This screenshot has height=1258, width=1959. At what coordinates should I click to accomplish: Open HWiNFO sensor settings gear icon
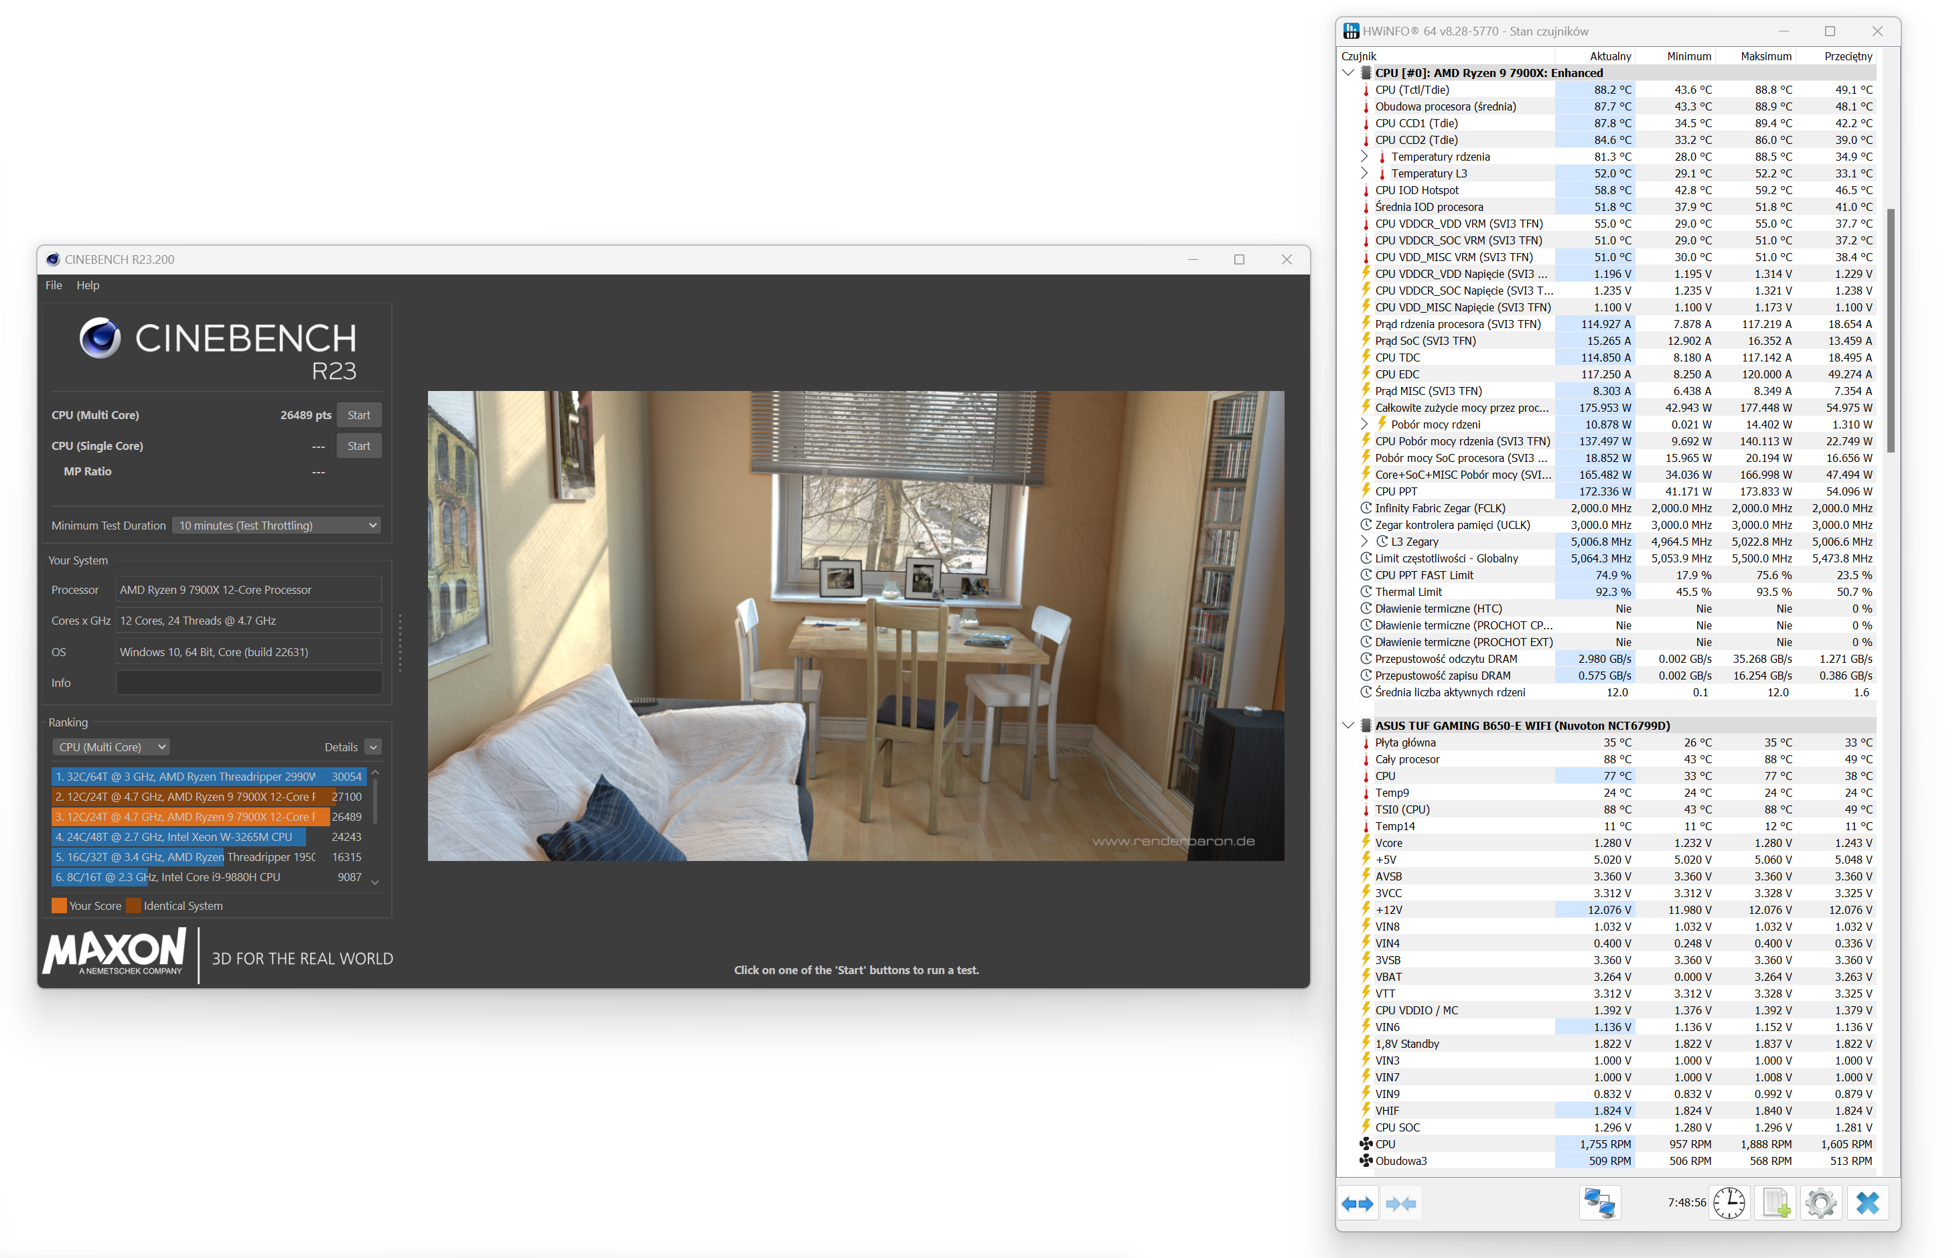(x=1820, y=1203)
